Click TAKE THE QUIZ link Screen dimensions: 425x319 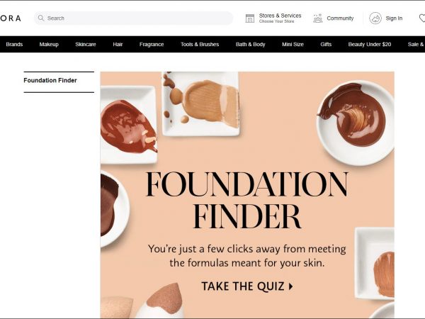click(x=247, y=286)
